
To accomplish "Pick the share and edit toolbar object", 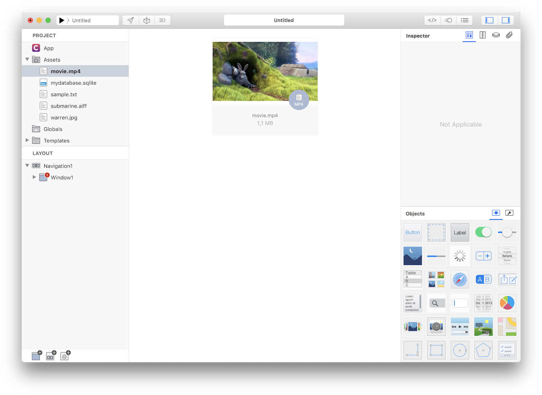I will click(507, 279).
